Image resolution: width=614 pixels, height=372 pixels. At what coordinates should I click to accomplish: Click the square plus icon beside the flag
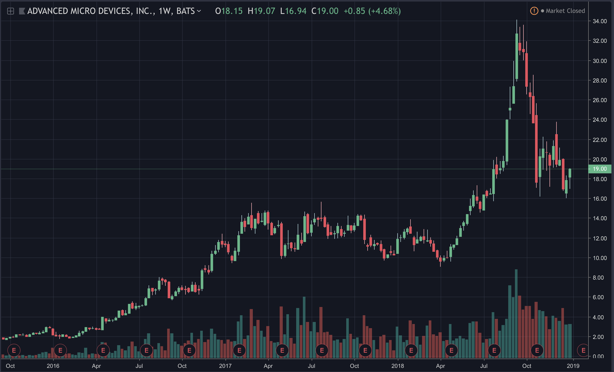coord(11,11)
